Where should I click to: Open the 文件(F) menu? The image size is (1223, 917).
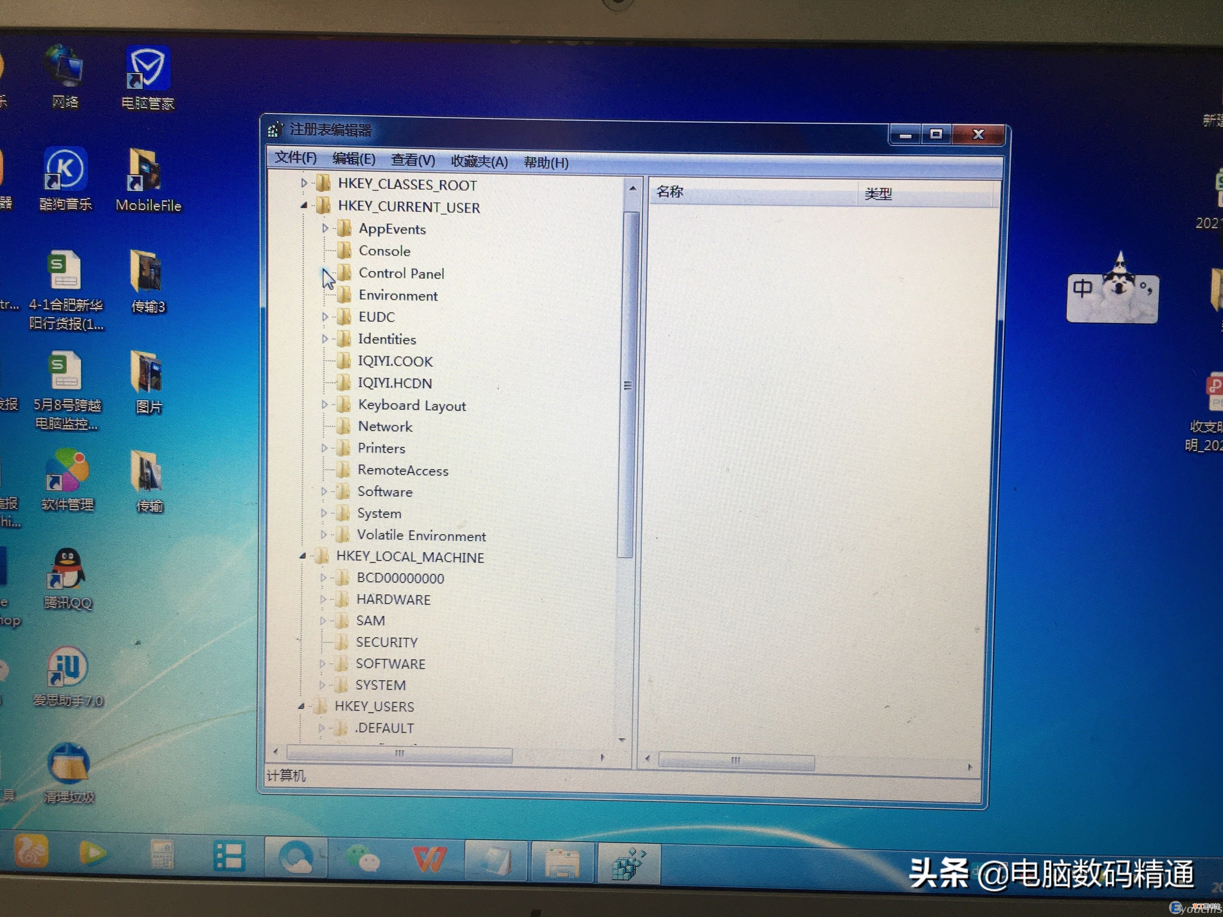tap(295, 158)
